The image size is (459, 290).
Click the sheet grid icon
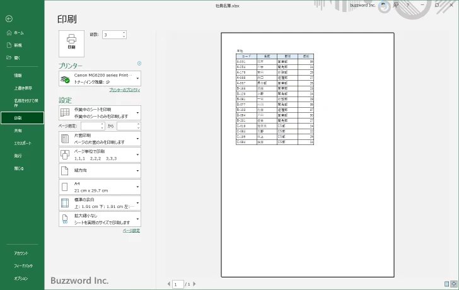click(65, 113)
